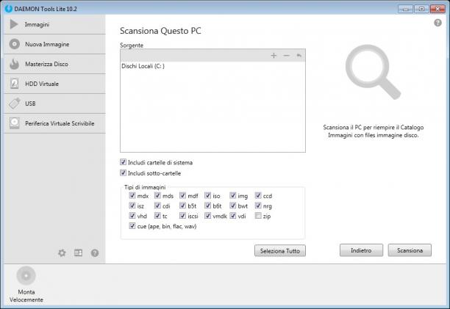Open help icon in sidebar bottom
450x309 pixels.
95,253
